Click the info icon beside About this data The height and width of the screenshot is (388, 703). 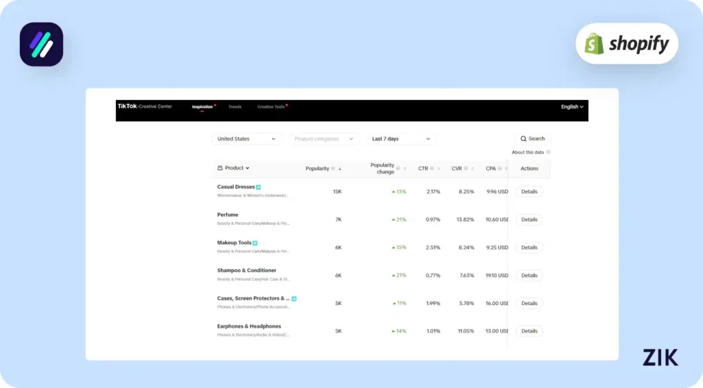pos(548,152)
